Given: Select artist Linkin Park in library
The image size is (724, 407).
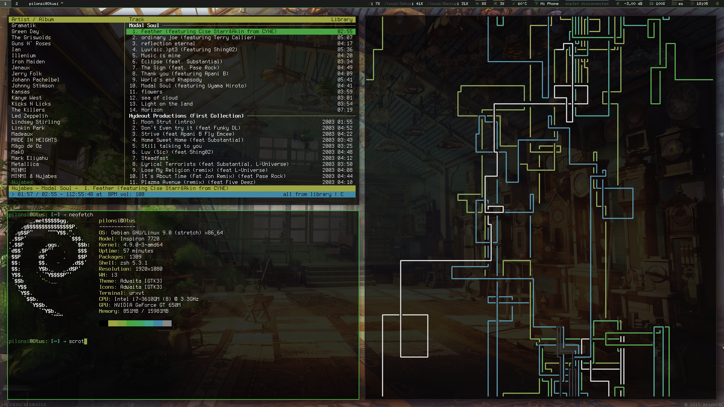Looking at the screenshot, I should (x=28, y=128).
